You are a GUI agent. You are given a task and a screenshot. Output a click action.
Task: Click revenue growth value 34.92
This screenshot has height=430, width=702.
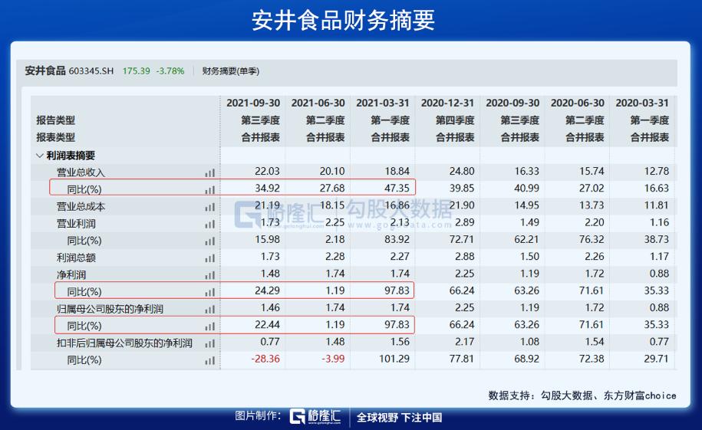267,189
